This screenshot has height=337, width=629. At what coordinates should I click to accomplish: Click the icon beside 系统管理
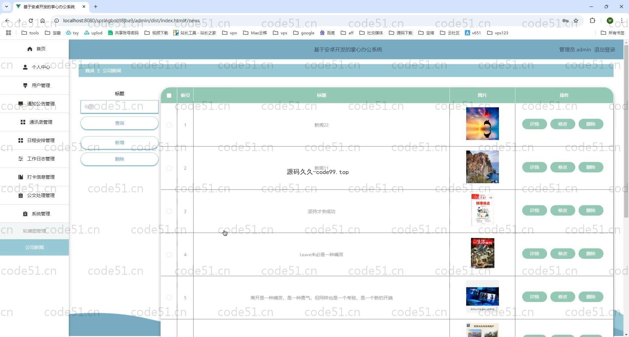[x=25, y=214]
